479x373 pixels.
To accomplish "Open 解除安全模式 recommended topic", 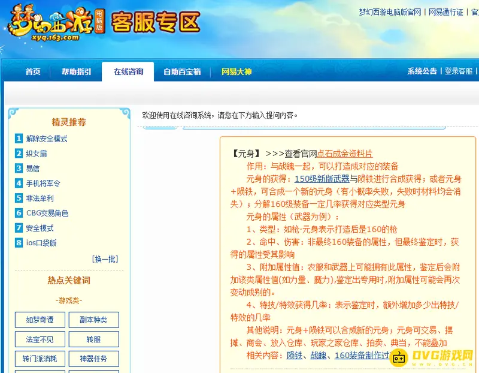I will pyautogui.click(x=47, y=139).
